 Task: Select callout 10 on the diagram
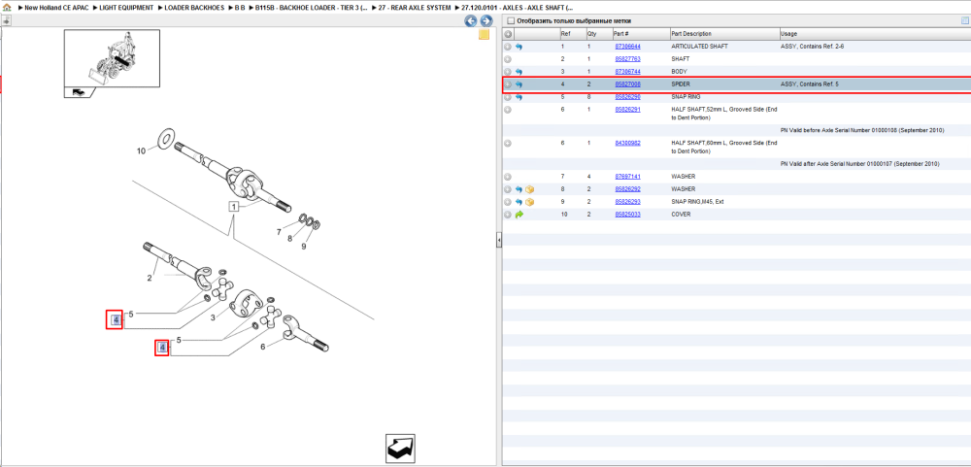coord(141,150)
